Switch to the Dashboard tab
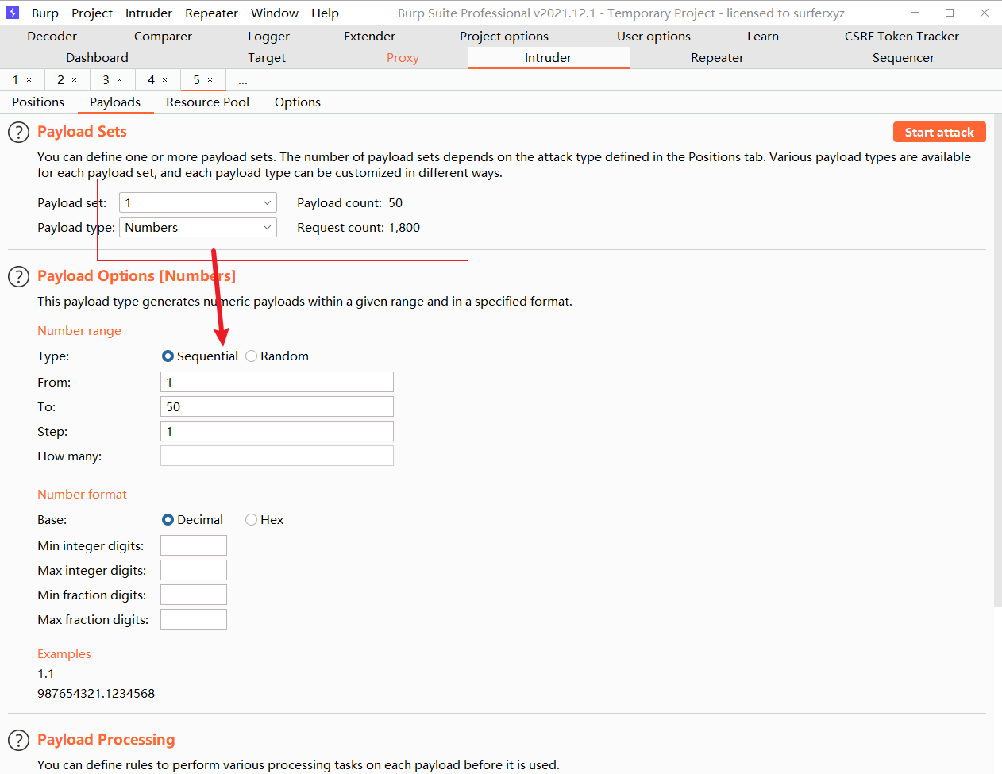The width and height of the screenshot is (1002, 774). 97,58
